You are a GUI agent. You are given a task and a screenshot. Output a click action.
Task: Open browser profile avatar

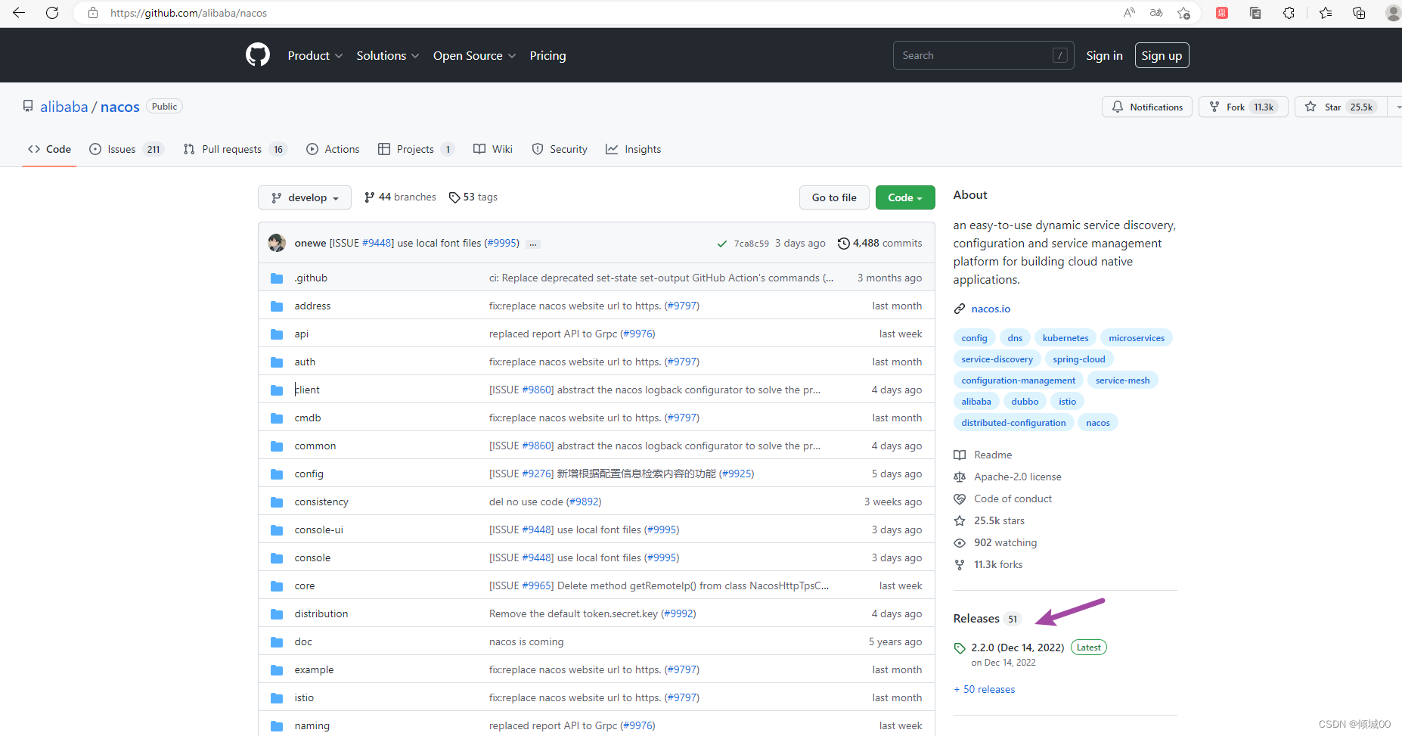click(1393, 13)
